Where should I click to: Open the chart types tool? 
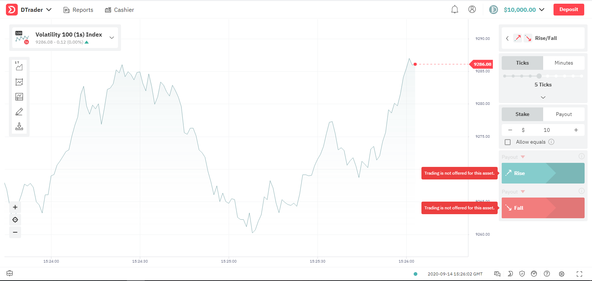[x=19, y=66]
